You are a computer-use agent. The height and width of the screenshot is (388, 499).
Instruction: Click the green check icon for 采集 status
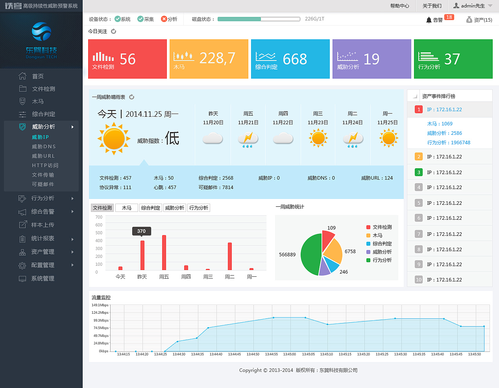point(140,19)
